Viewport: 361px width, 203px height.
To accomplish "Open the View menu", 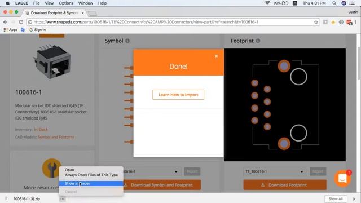I will pos(49,3).
